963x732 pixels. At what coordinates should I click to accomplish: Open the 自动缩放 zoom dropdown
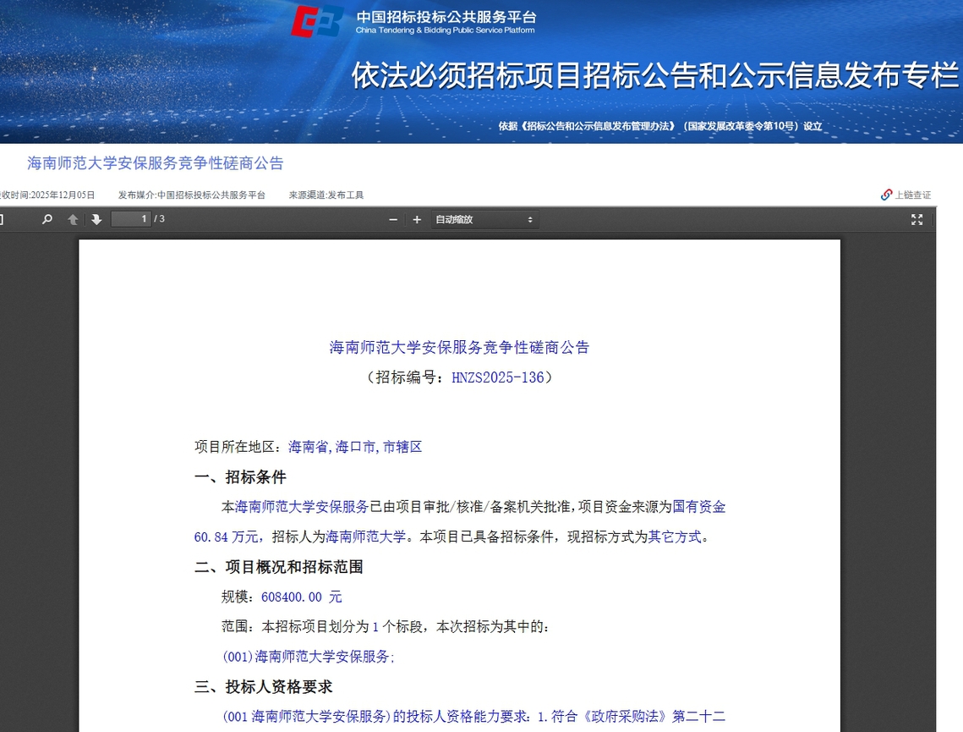pyautogui.click(x=484, y=219)
